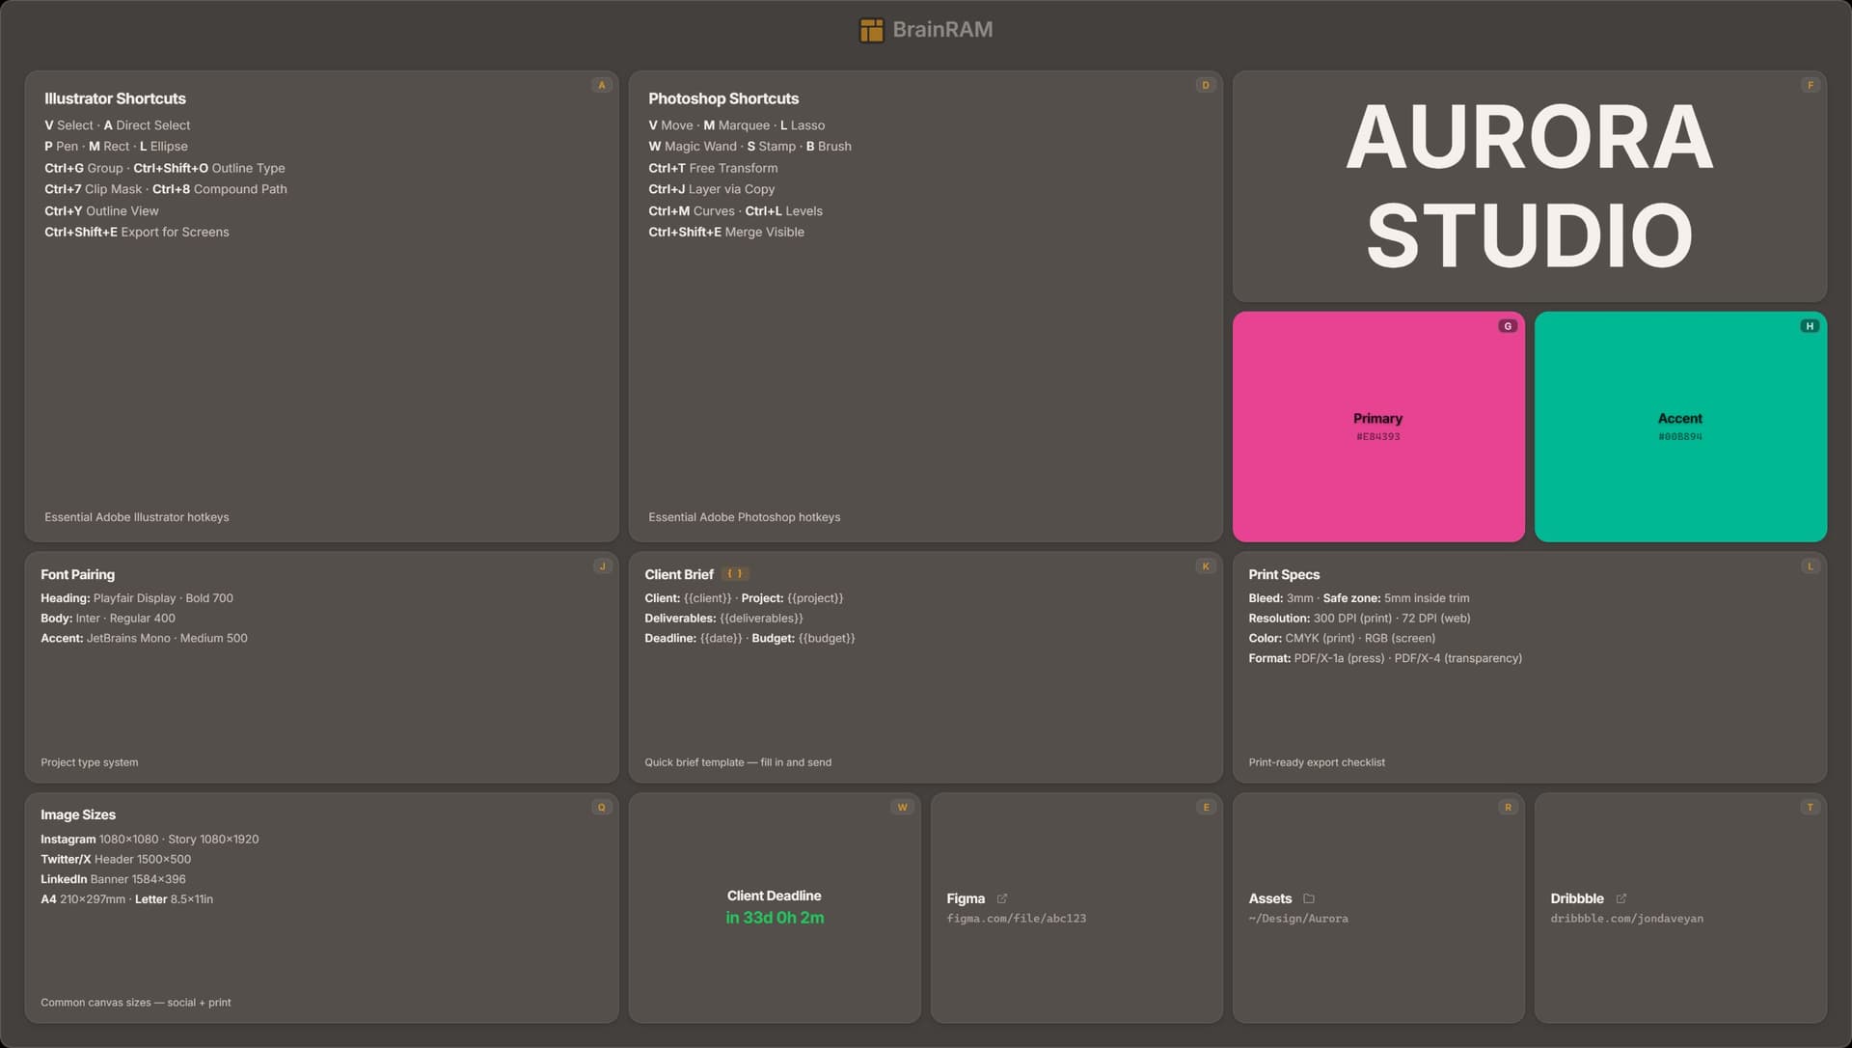Click the J key badge on Font Pairing

point(602,566)
